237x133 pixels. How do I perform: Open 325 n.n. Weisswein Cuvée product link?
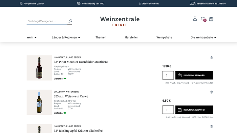71,96
